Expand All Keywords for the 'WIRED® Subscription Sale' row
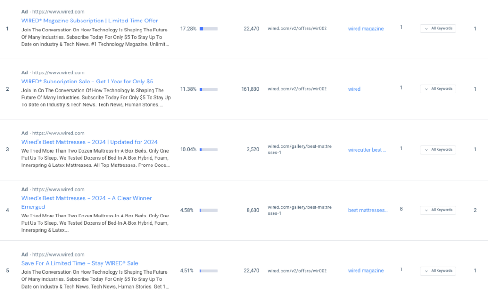Viewport: 488px width, 299px height. (x=437, y=89)
